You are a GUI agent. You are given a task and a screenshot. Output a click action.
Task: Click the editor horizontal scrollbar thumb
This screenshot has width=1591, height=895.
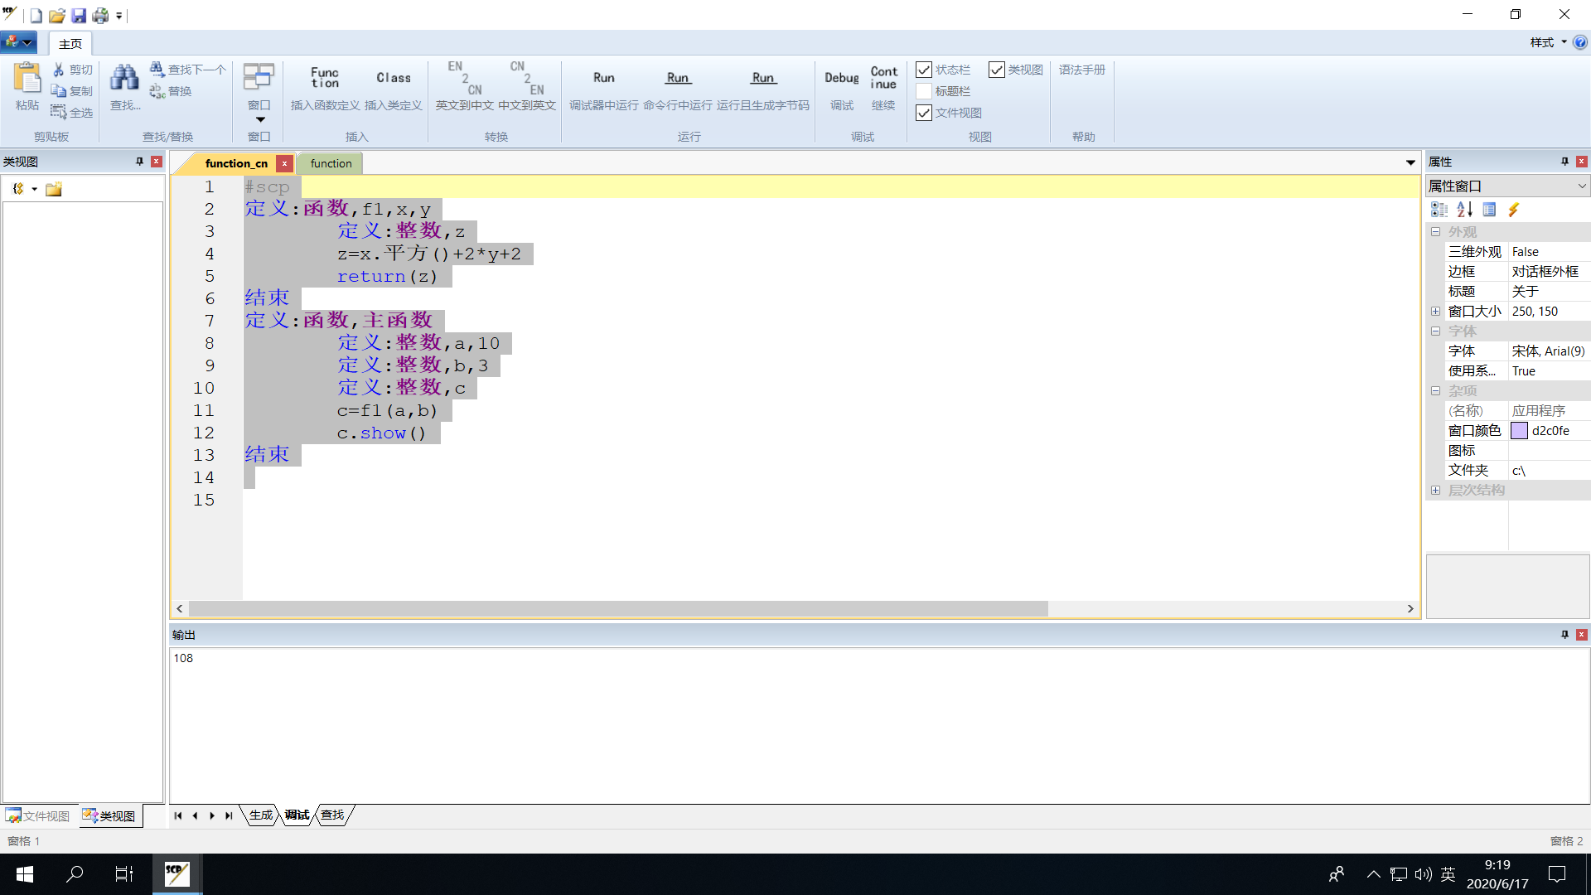(x=617, y=609)
